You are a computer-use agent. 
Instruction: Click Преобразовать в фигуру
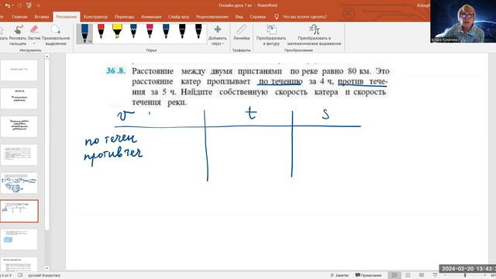pyautogui.click(x=271, y=35)
